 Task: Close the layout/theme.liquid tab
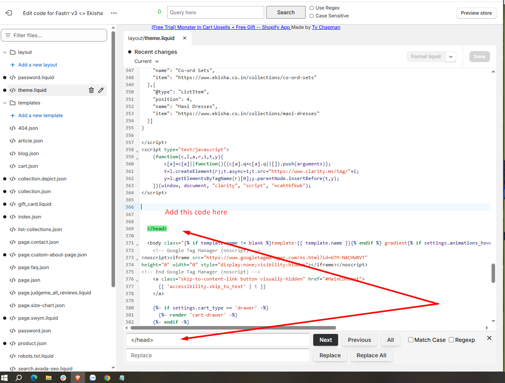(x=185, y=38)
